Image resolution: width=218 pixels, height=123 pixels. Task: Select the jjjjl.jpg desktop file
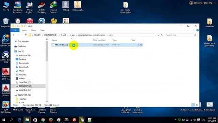coord(66,6)
